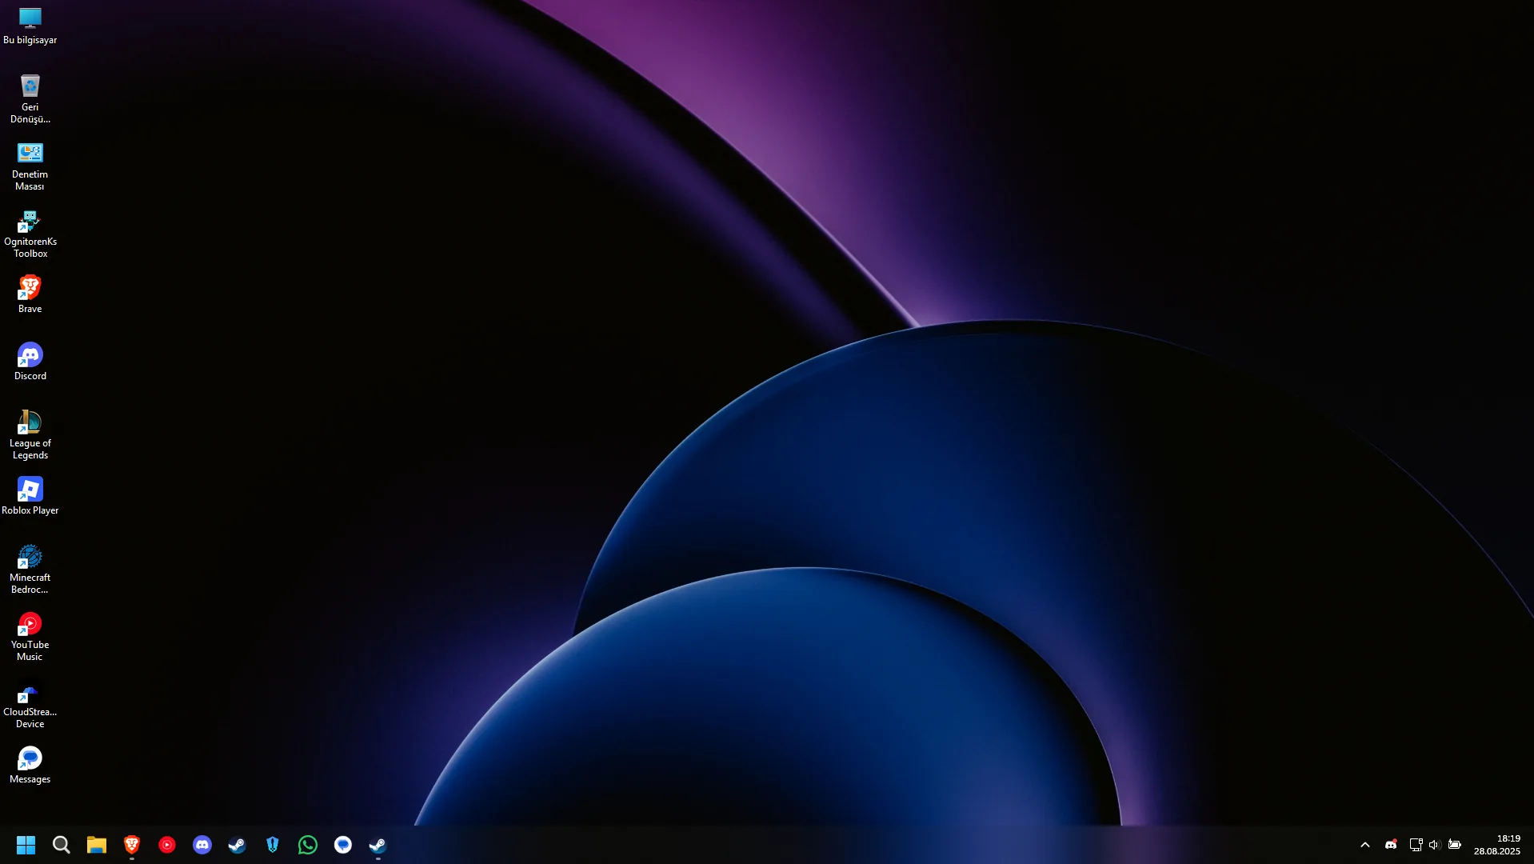This screenshot has height=864, width=1534.
Task: Open the blue shield sword app on taskbar
Action: [x=273, y=845]
